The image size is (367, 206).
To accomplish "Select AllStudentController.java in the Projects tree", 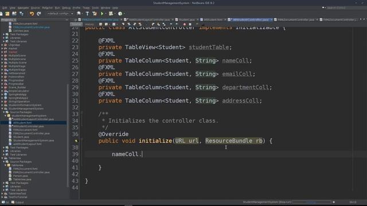I will (28, 126).
